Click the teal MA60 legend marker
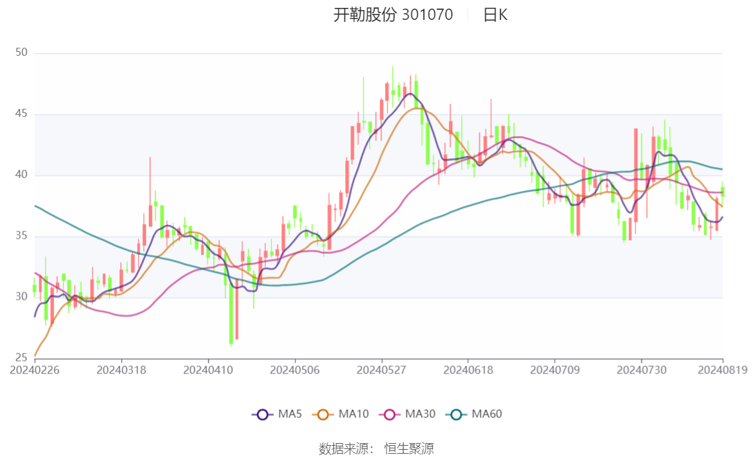Viewport: 753px width, 457px height. point(456,414)
